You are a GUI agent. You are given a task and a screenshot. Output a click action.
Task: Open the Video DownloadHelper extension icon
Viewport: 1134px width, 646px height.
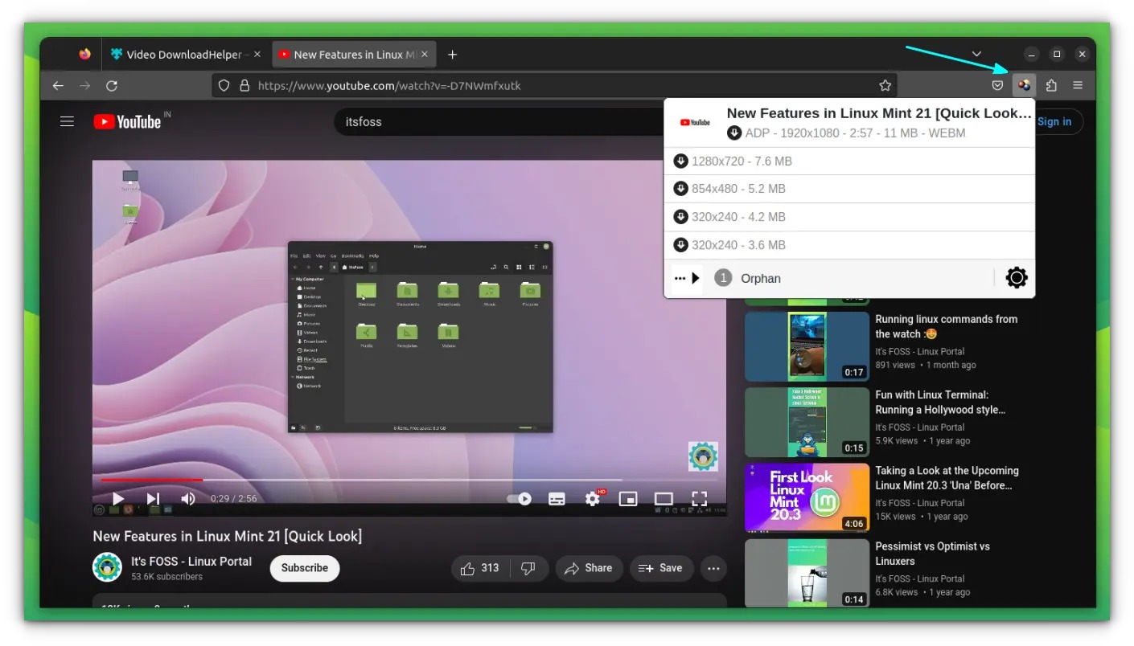click(1024, 85)
